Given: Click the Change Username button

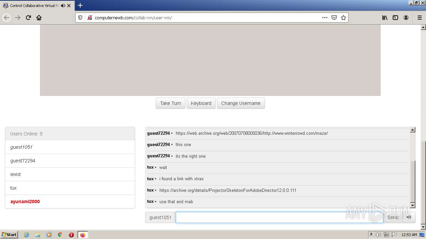Looking at the screenshot, I should [241, 103].
